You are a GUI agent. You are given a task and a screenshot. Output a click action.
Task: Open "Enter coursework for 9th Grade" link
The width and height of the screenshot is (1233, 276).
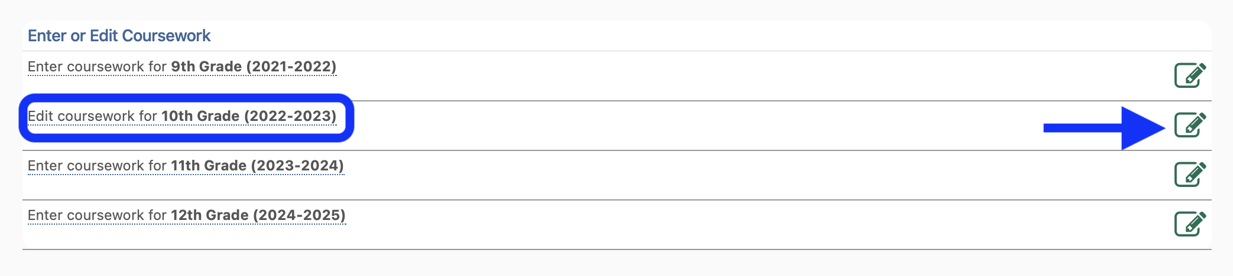pos(181,67)
